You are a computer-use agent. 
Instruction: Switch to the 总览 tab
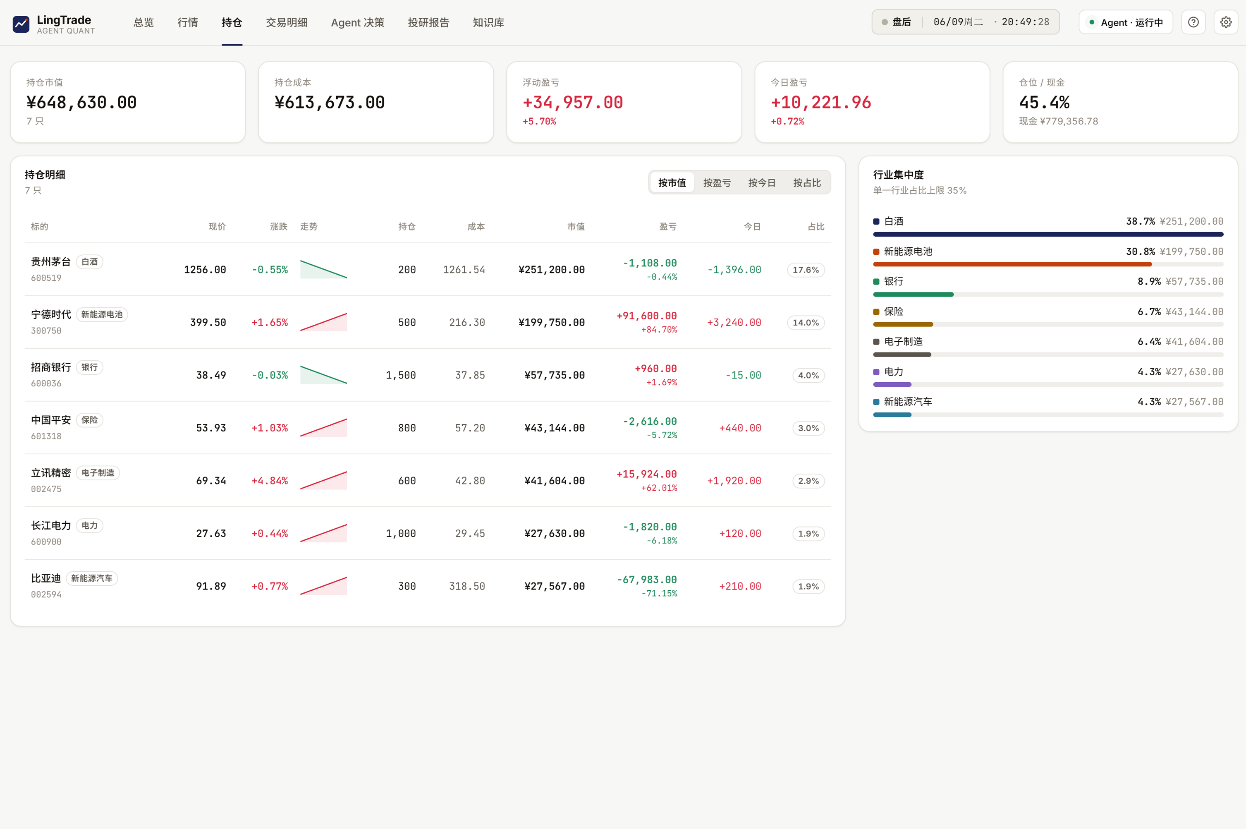pos(144,23)
